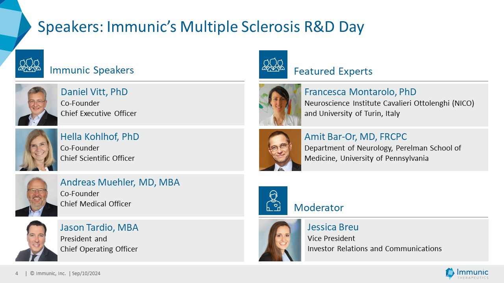Select Jason Tardio's headshot photo
The width and height of the screenshot is (504, 283).
click(36, 241)
